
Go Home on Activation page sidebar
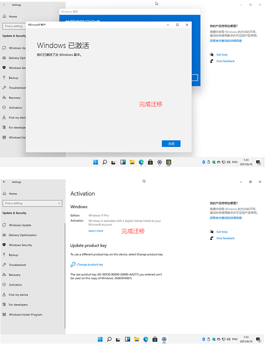pos(13,193)
